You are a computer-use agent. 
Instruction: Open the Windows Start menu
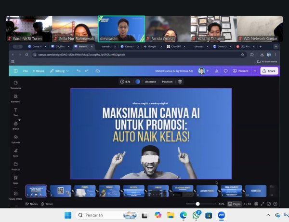coord(68,215)
